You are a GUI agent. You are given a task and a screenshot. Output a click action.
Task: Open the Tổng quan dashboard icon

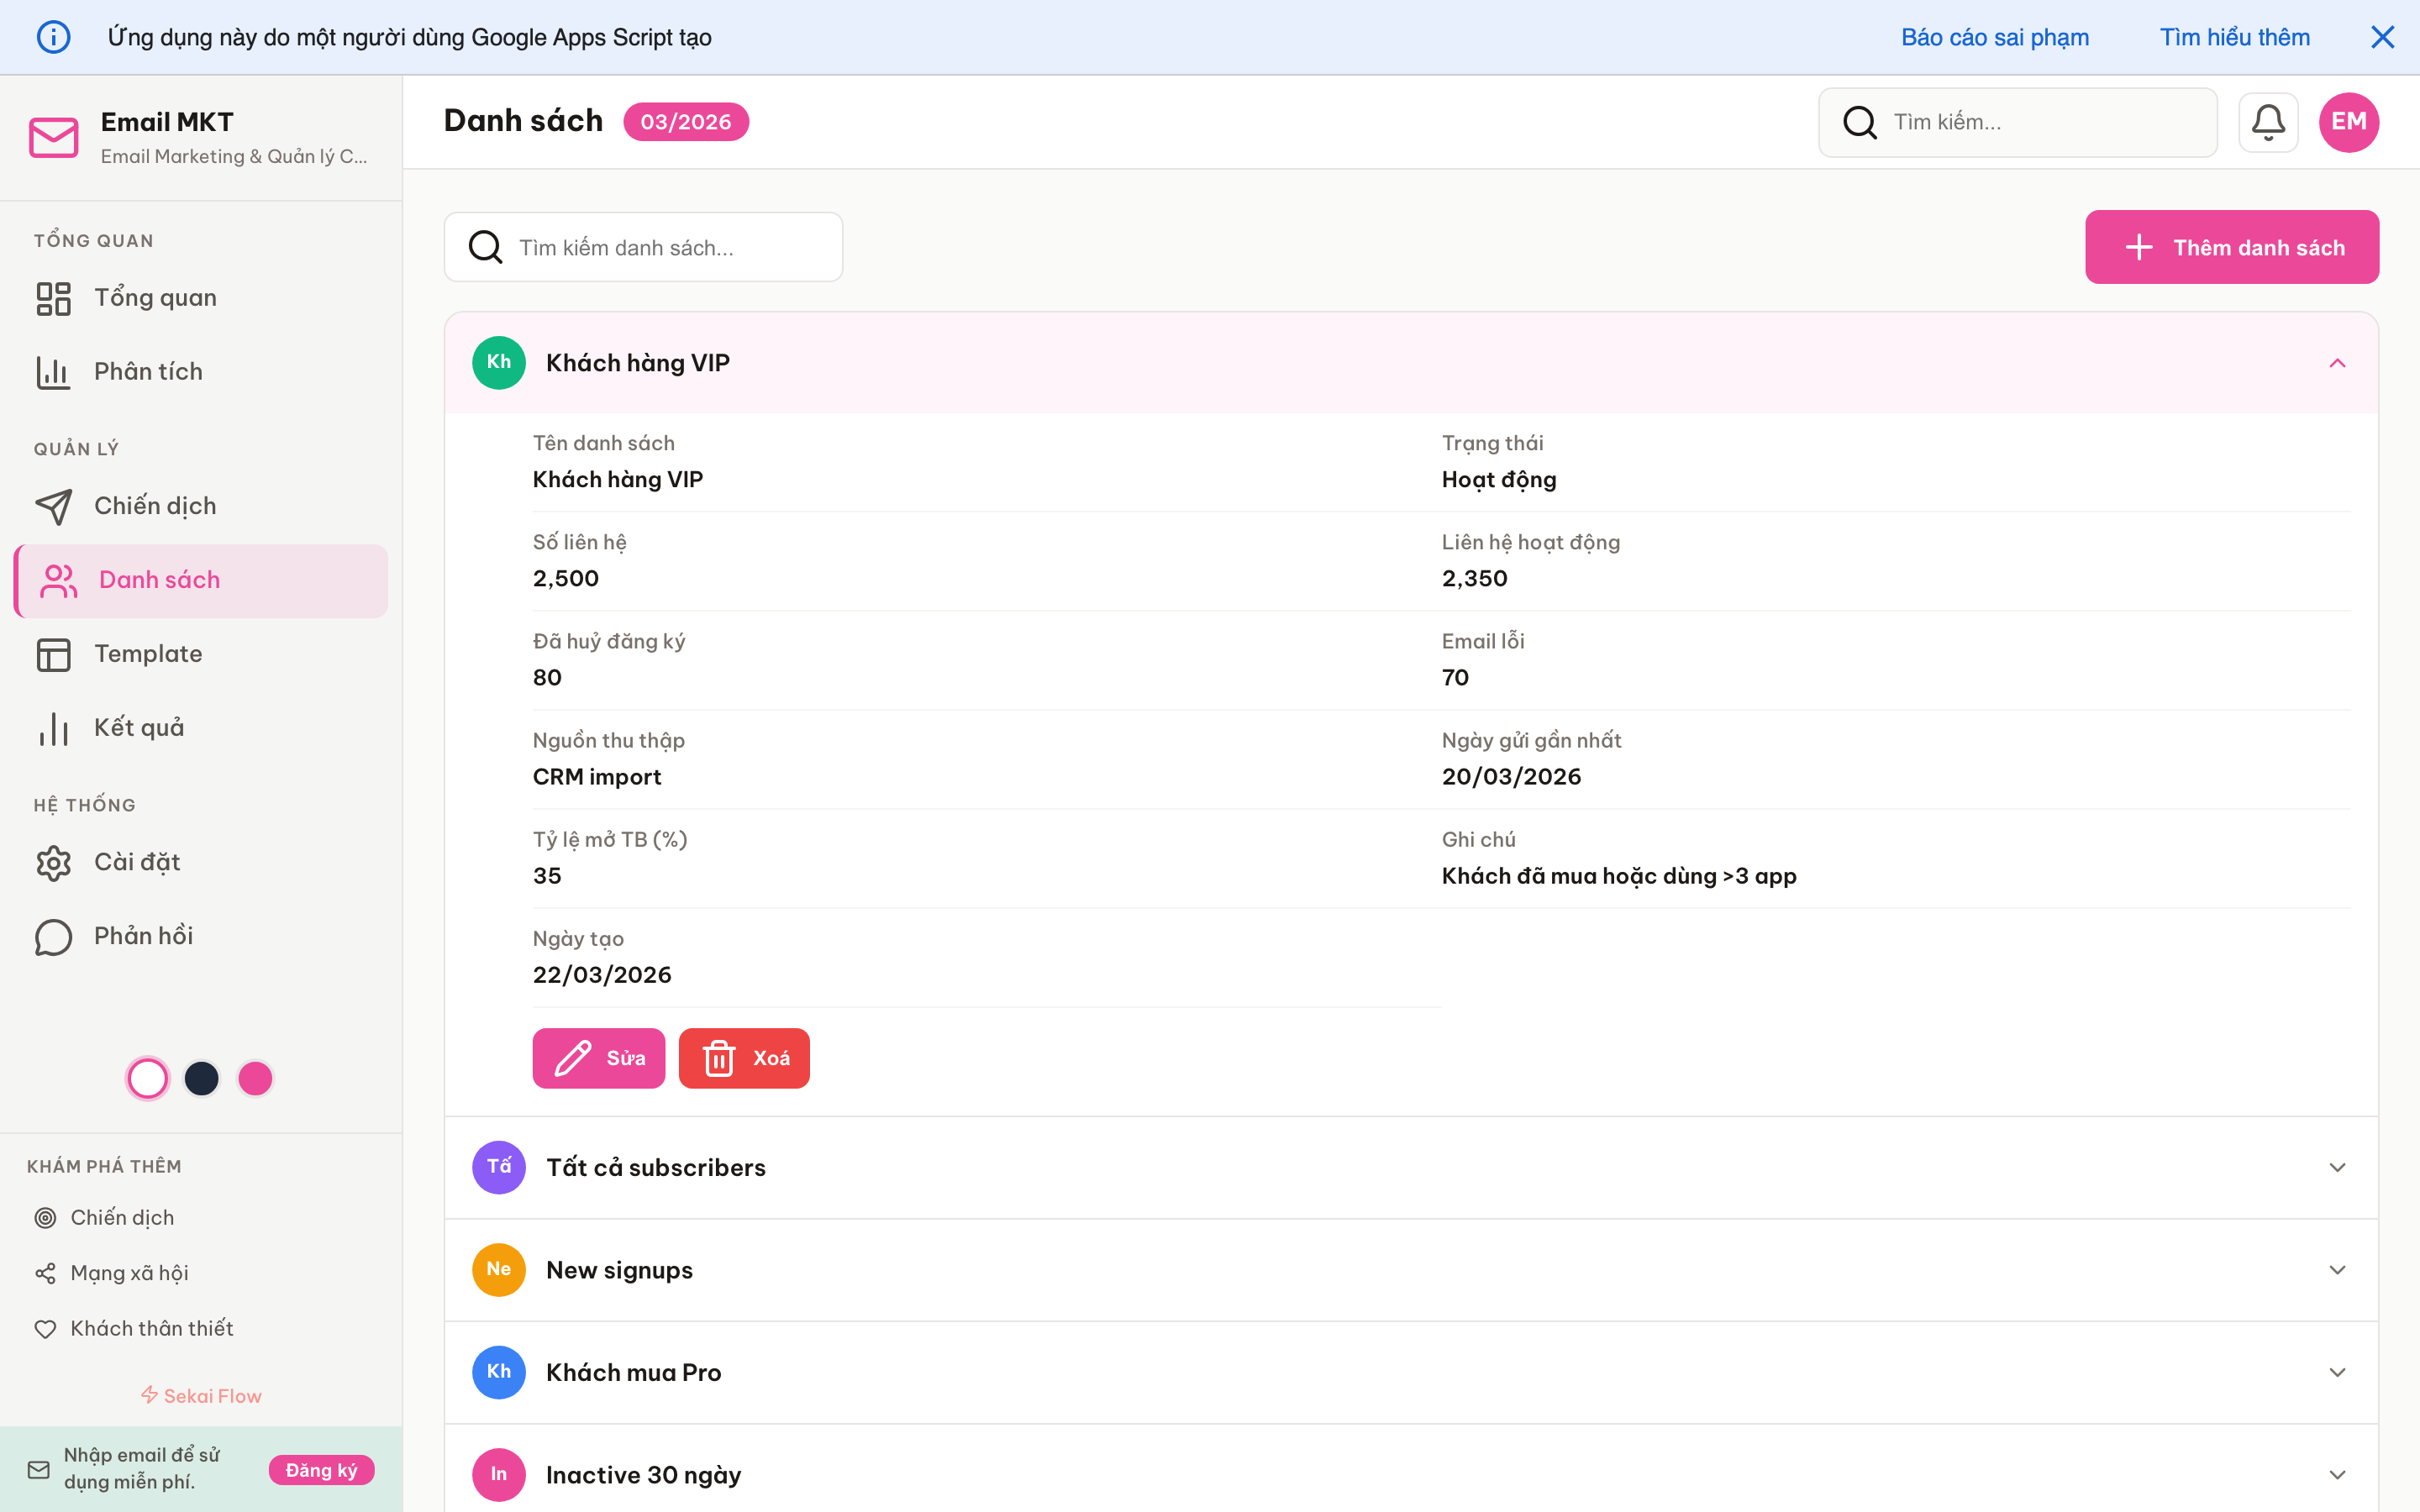click(x=54, y=297)
